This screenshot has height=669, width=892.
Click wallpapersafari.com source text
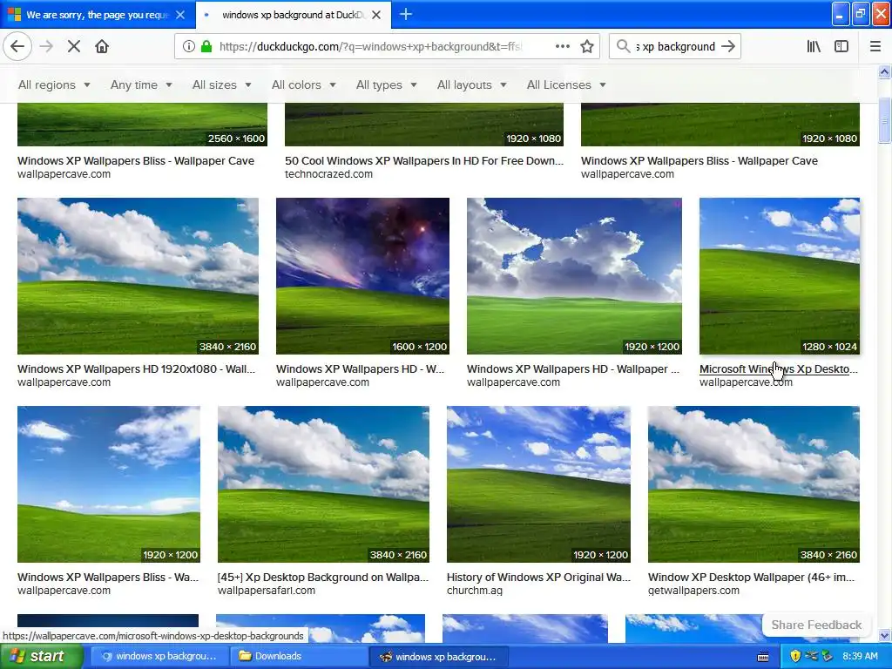pos(267,591)
